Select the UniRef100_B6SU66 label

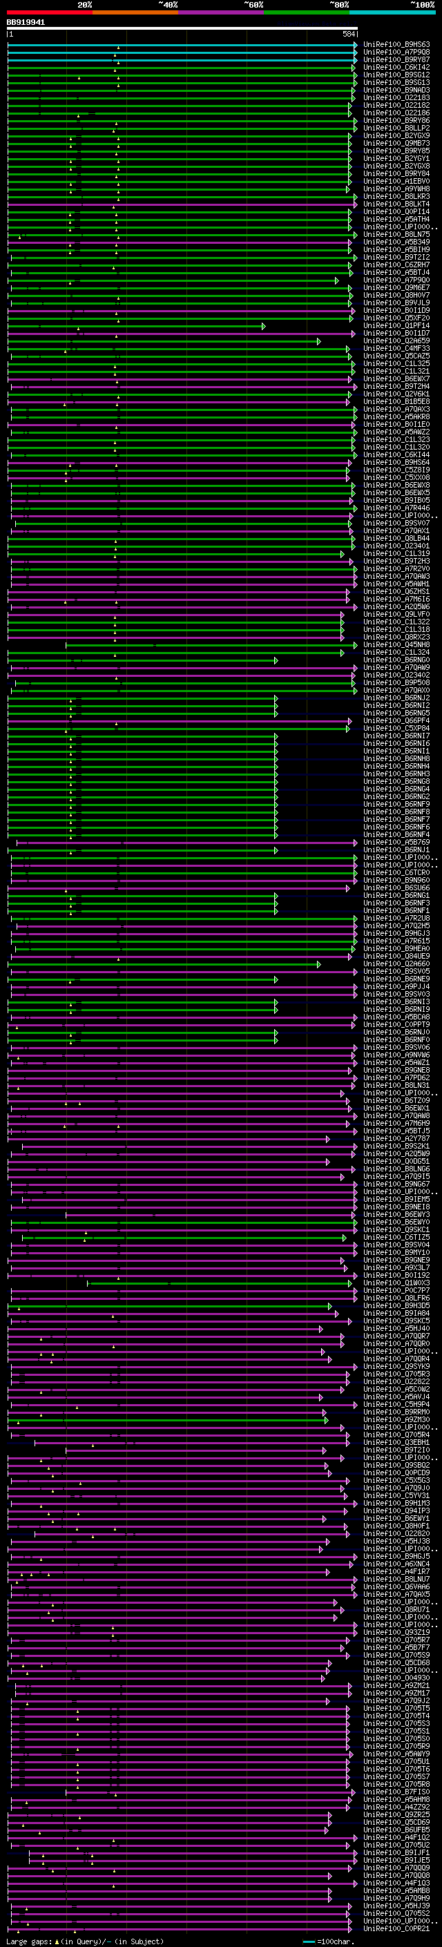coord(396,888)
